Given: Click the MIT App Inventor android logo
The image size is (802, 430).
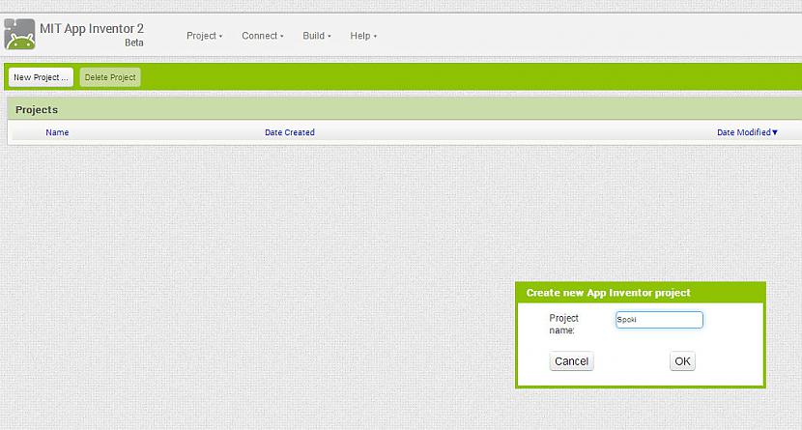Looking at the screenshot, I should pos(19,34).
